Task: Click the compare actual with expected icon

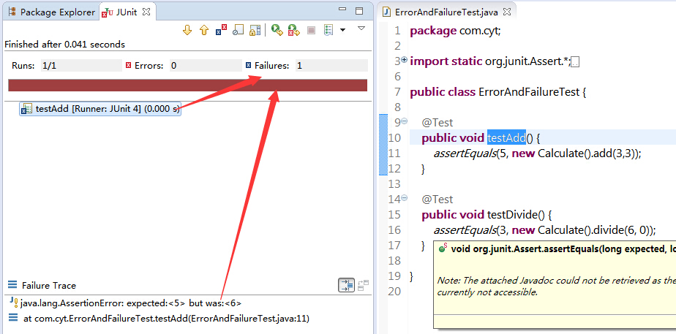Action: [363, 285]
